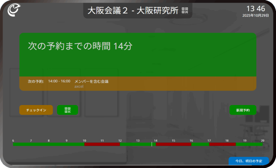Click the QR code icon beside room title
This screenshot has width=276, height=168.
185,10
